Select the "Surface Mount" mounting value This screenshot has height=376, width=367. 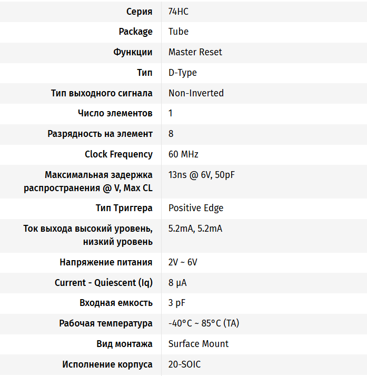click(199, 344)
